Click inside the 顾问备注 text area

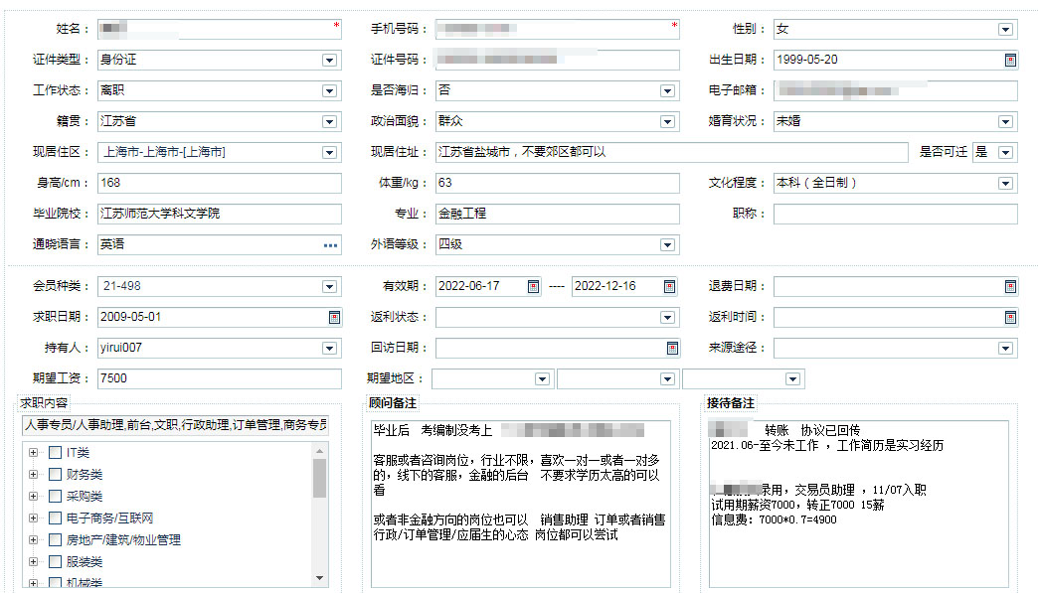(520, 504)
